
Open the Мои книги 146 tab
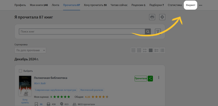(39, 5)
